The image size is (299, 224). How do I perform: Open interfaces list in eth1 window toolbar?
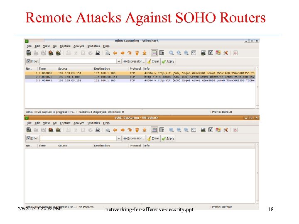click(x=29, y=130)
